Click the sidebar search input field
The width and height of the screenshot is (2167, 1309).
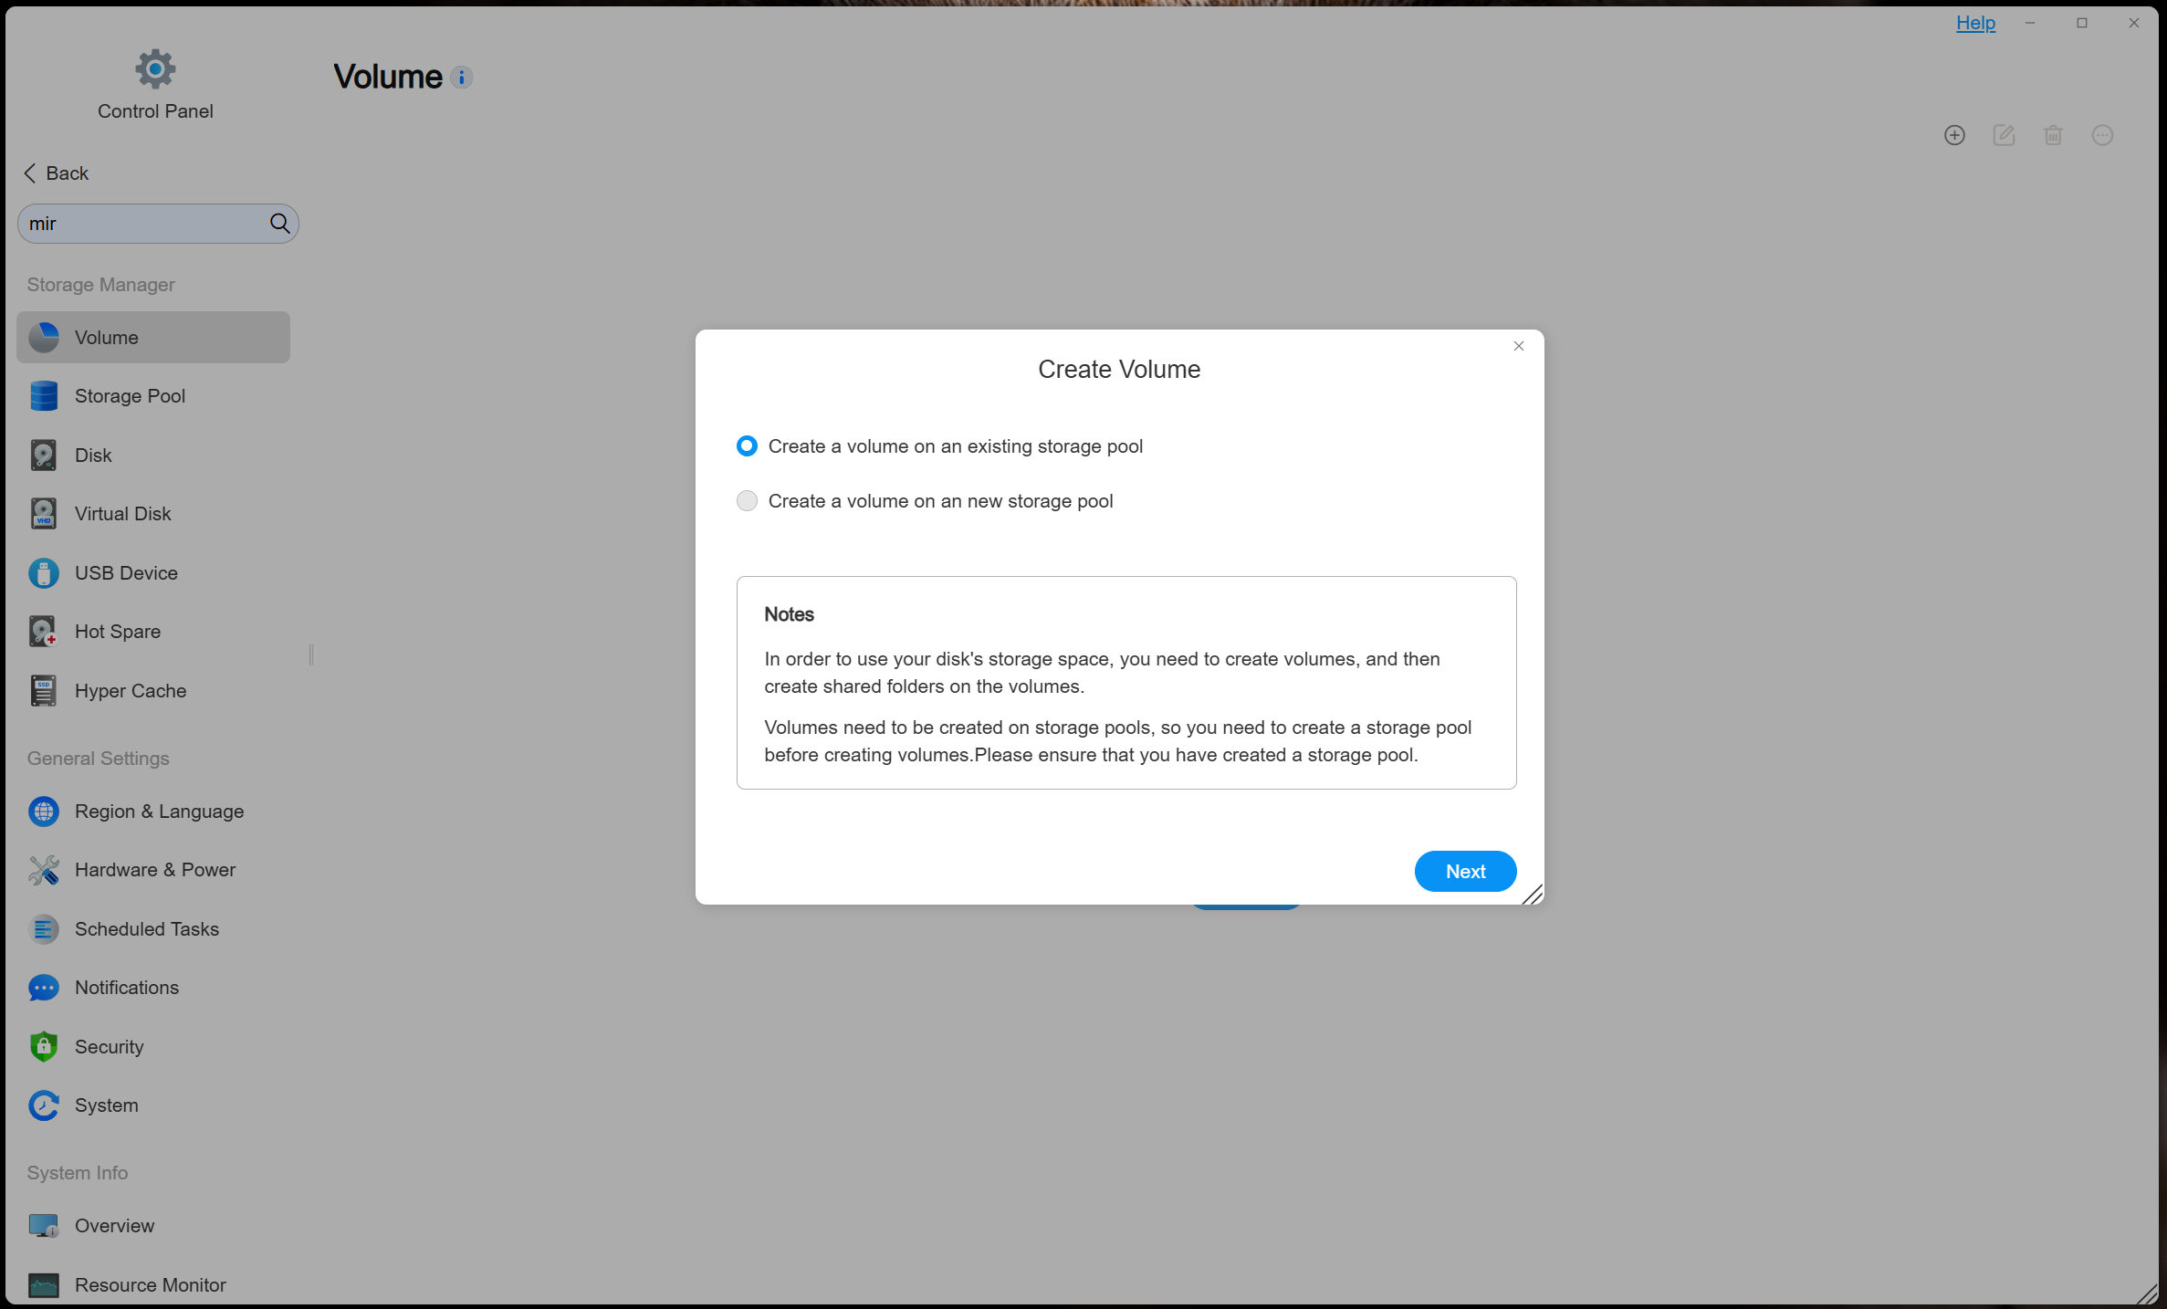click(141, 224)
